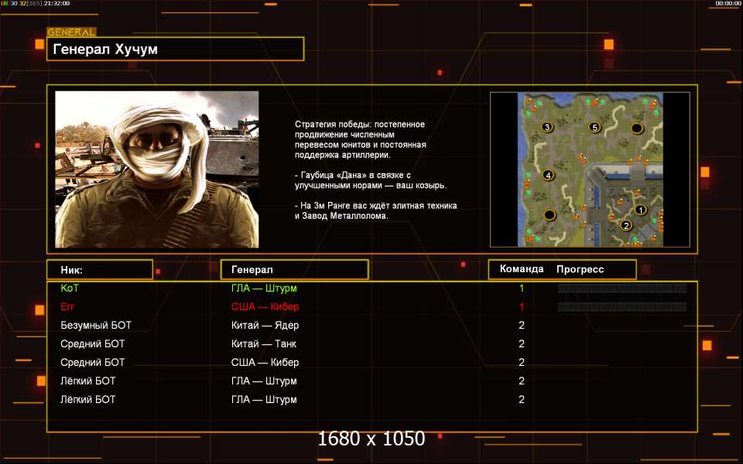
Task: Click the 21:32:00 clock readout
Action: [56, 3]
